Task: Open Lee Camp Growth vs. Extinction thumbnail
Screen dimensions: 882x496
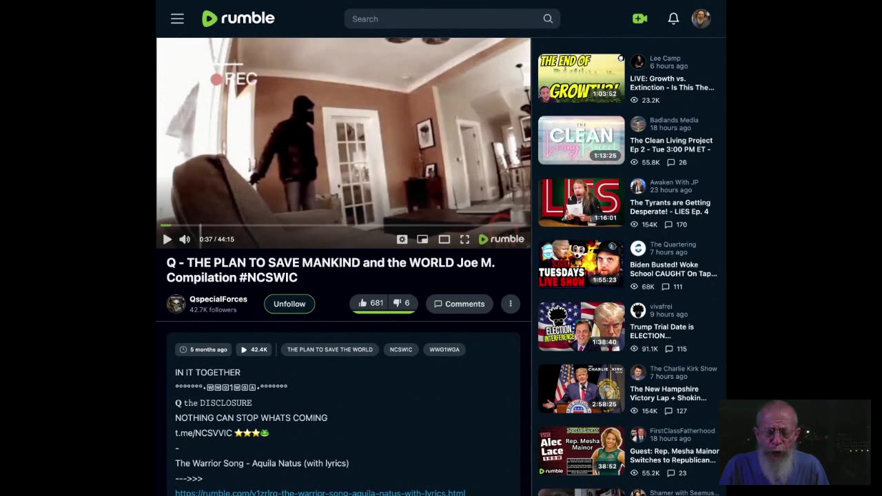Action: [x=581, y=78]
